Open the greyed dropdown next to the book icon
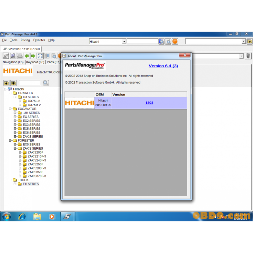Image resolution: width=253 pixels, height=253 pixels. 241,56
